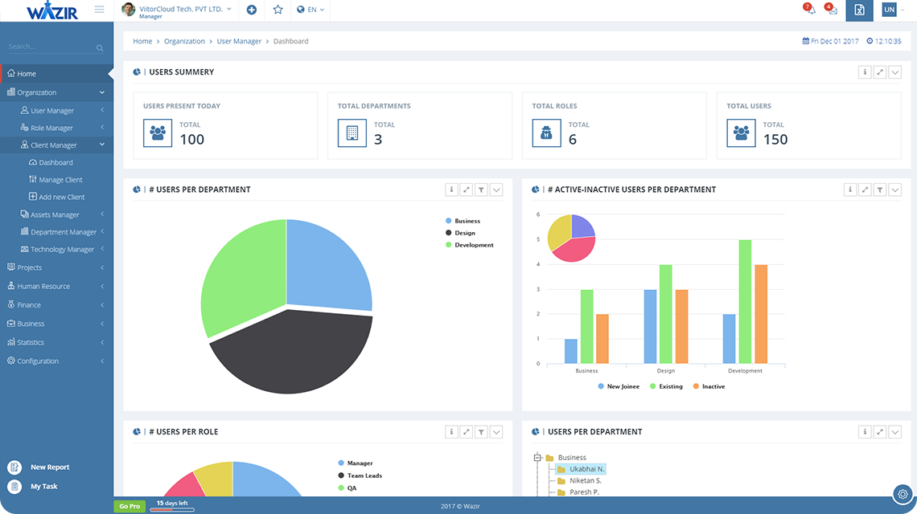Open the ViitorCloud Tech company dropdown

coord(177,10)
